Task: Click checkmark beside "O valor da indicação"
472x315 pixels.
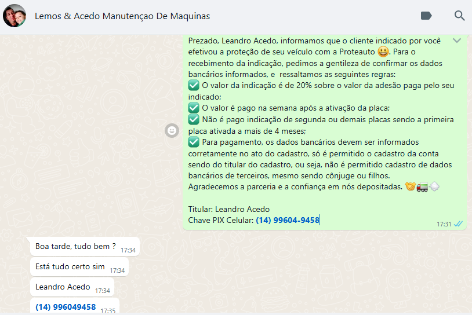Action: click(194, 86)
